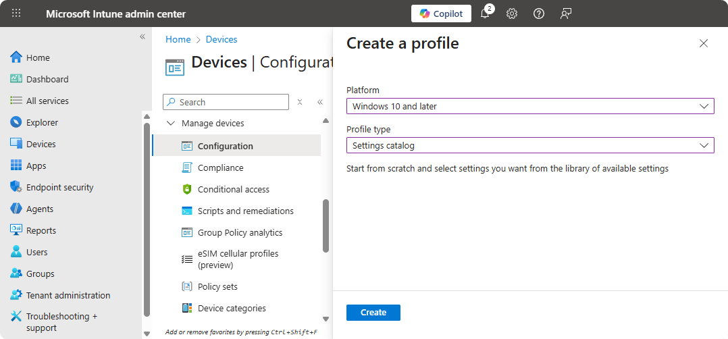Screen dimensions: 728x339
Task: Open the Platform dropdown
Action: point(530,106)
